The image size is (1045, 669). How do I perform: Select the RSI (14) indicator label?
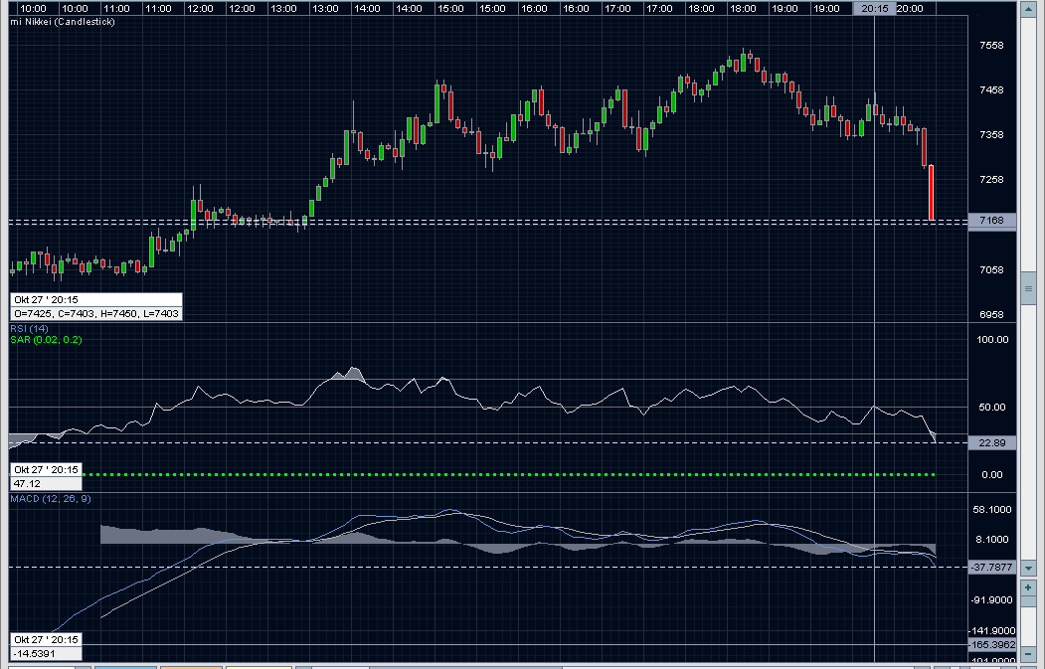(x=29, y=328)
